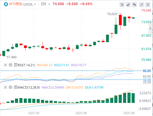Click the RSI(7,14,21) indicator label
The image size is (153, 116).
pyautogui.click(x=26, y=65)
